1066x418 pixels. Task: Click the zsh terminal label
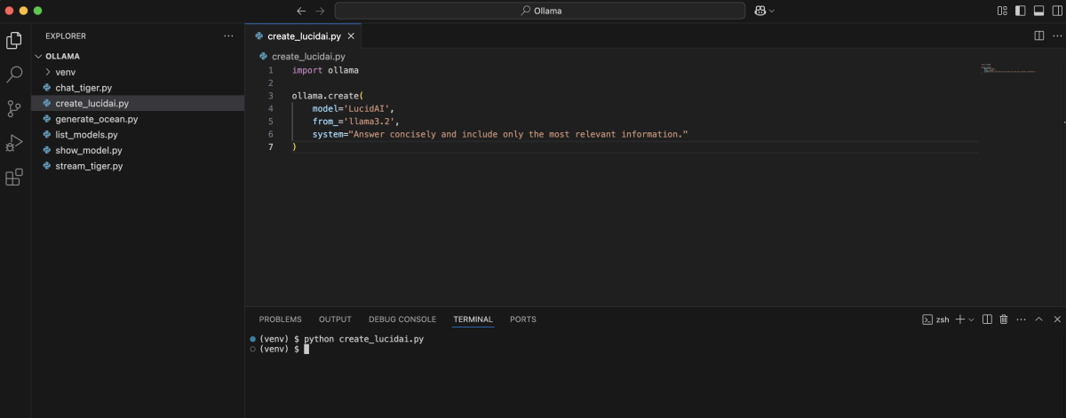[x=936, y=319]
